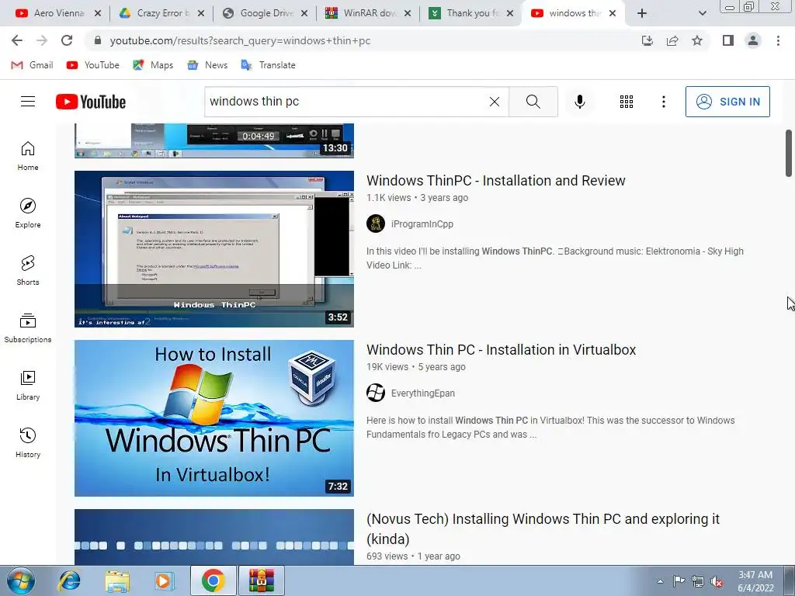Screen dimensions: 795x596
Task: Open Shorts in the YouTube sidebar
Action: pyautogui.click(x=28, y=270)
